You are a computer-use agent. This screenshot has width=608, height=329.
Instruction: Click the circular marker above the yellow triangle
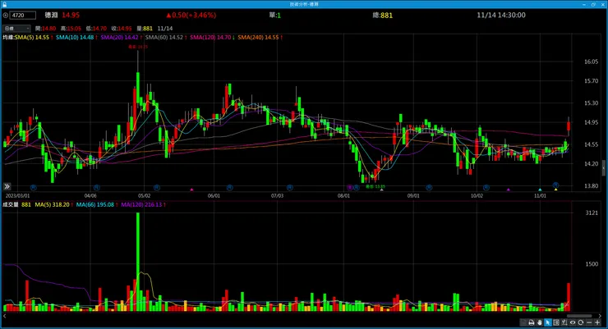coord(555,185)
